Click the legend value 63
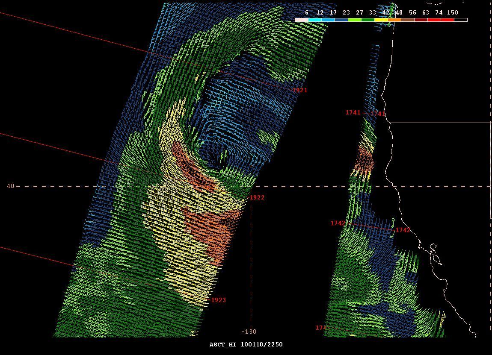492x355 pixels. tap(426, 12)
